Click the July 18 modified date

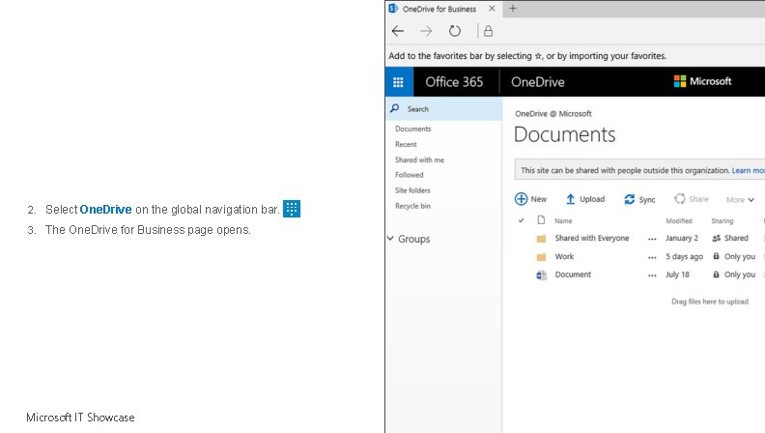[x=677, y=274]
